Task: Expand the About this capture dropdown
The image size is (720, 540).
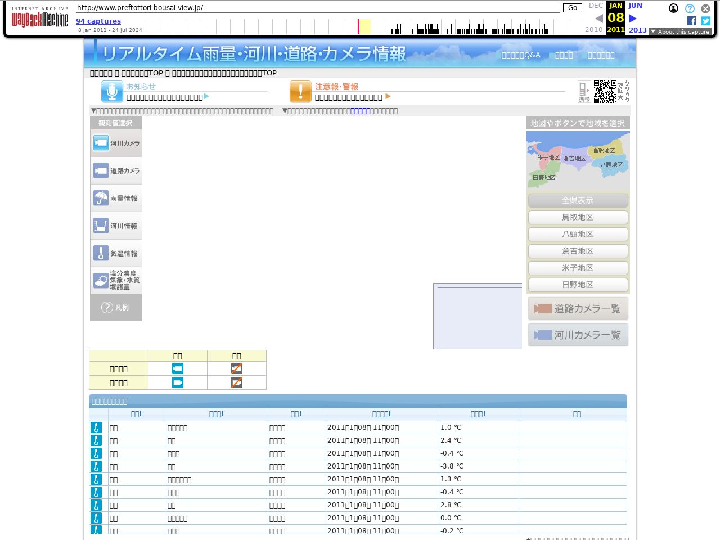Action: (680, 31)
